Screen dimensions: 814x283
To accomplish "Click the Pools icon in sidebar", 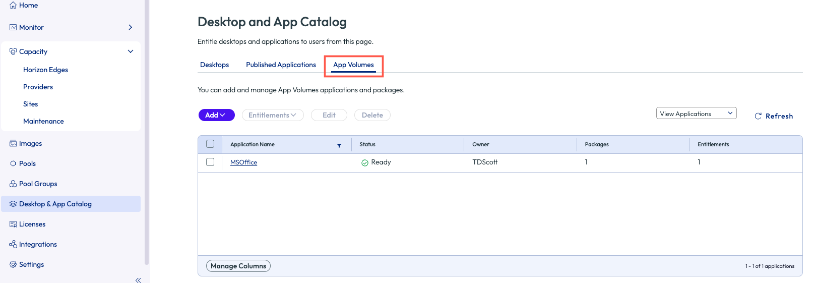I will click(13, 163).
